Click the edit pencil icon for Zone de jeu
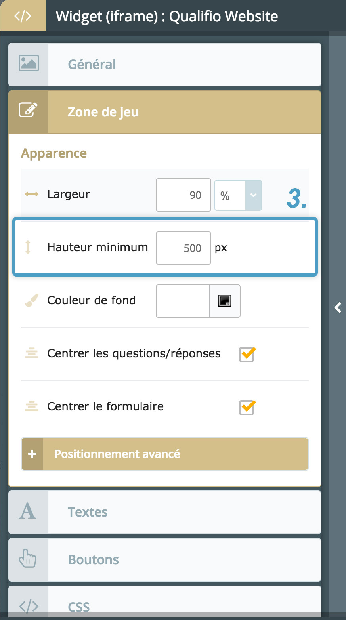This screenshot has height=620, width=346. click(x=29, y=111)
